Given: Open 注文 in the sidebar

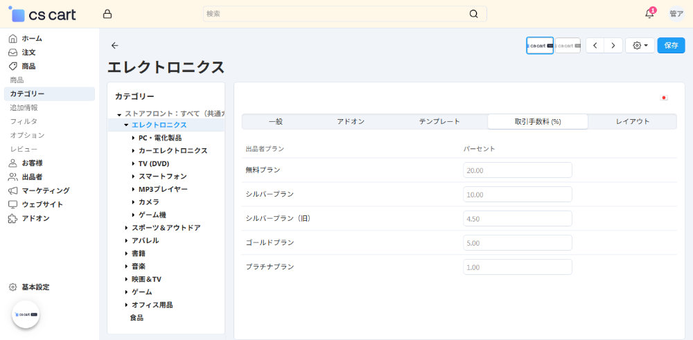Looking at the screenshot, I should pyautogui.click(x=28, y=52).
